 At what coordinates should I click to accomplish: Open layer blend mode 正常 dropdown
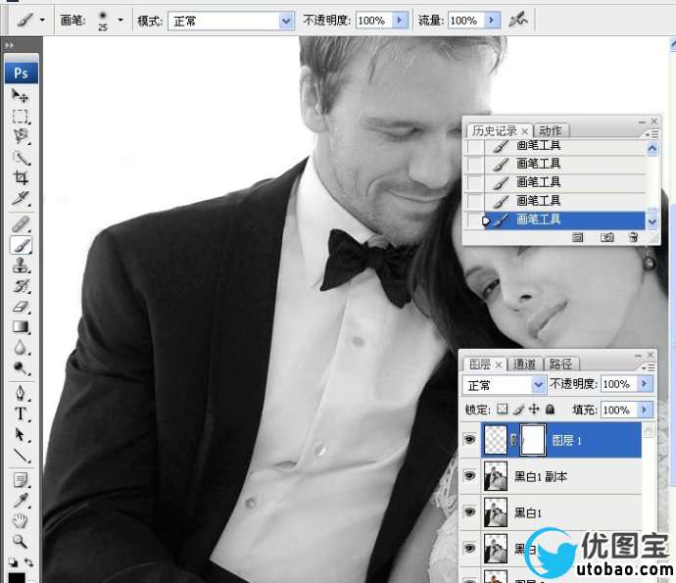click(538, 384)
